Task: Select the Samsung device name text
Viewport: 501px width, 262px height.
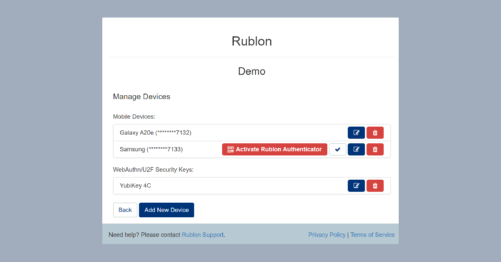Action: [x=151, y=149]
